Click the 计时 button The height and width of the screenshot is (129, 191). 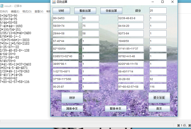(61, 11)
